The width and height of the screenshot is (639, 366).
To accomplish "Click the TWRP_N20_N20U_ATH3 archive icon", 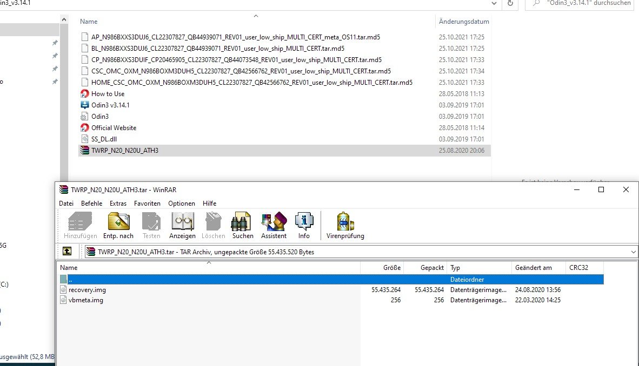I will pyautogui.click(x=84, y=150).
